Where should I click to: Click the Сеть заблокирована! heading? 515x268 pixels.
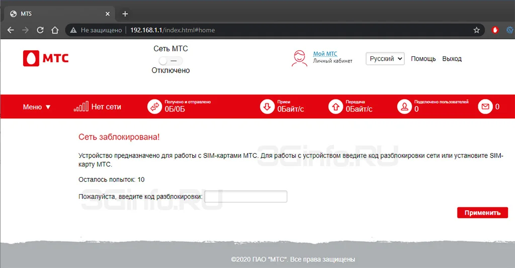[x=119, y=137]
